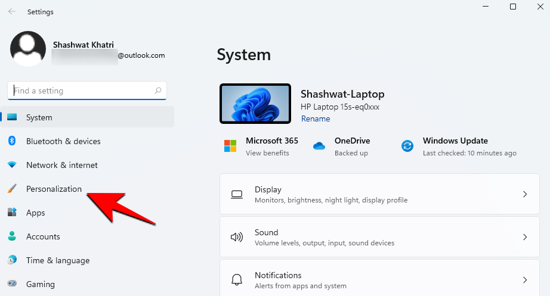Click the Rename link under laptop name

316,119
